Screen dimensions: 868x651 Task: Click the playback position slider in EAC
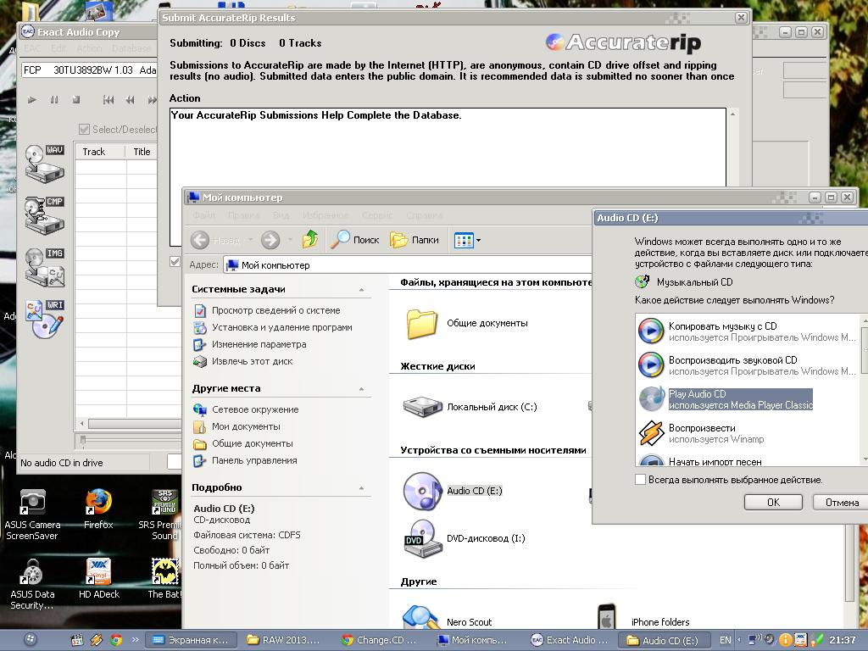83,441
